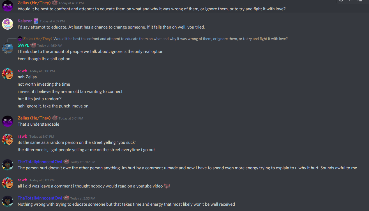Image resolution: width=369 pixels, height=211 pixels.
Task: Click the role icon next to SWPE username
Action: 33,45
